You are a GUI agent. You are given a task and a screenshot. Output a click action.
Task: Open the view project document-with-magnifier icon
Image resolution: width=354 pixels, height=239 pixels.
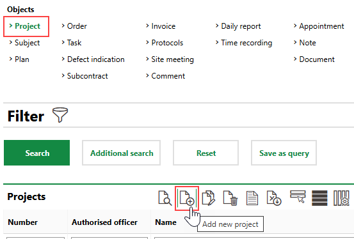(165, 198)
